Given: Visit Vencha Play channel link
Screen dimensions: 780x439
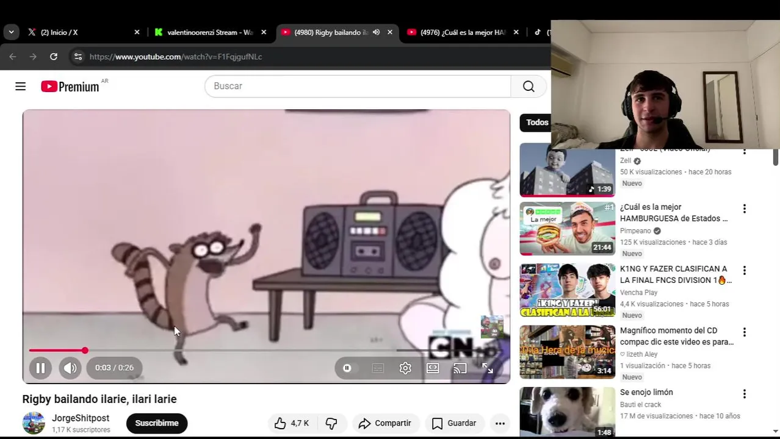Looking at the screenshot, I should 638,293.
